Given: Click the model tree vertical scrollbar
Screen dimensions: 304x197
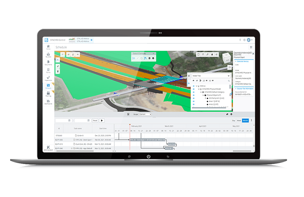Looking at the screenshot, I should pos(230,87).
